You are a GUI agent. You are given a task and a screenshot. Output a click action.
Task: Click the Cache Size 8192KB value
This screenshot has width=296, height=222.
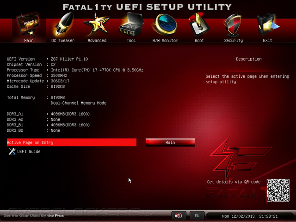pos(57,86)
